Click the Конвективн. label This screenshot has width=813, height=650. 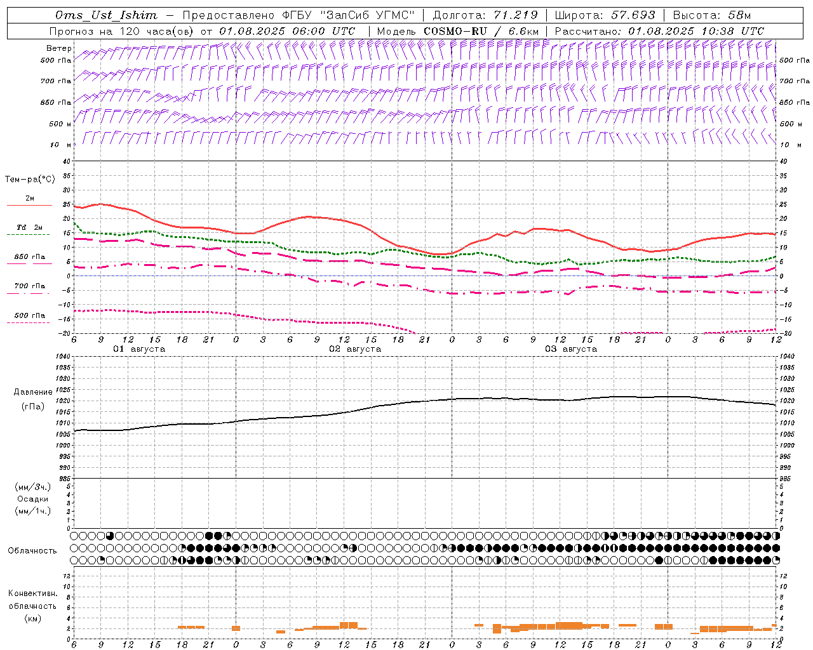(x=32, y=594)
